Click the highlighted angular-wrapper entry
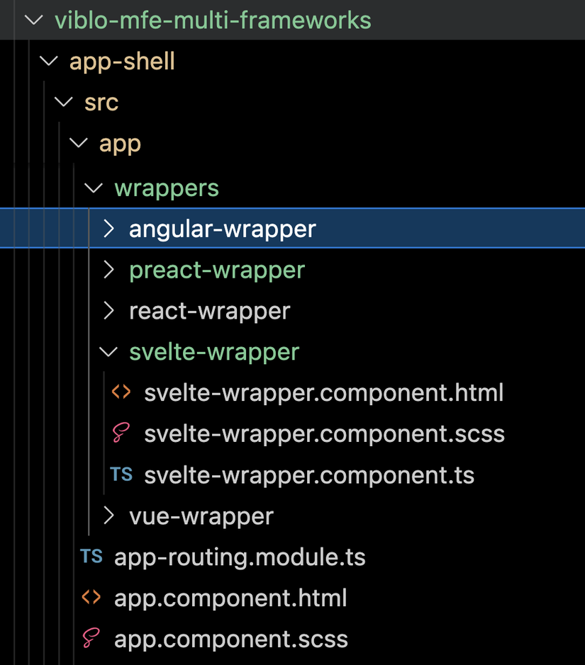The width and height of the screenshot is (585, 665). pos(222,229)
